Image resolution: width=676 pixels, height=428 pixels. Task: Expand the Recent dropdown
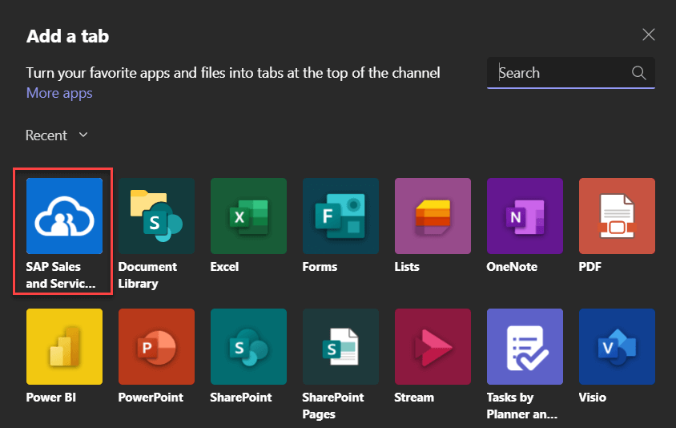[57, 135]
